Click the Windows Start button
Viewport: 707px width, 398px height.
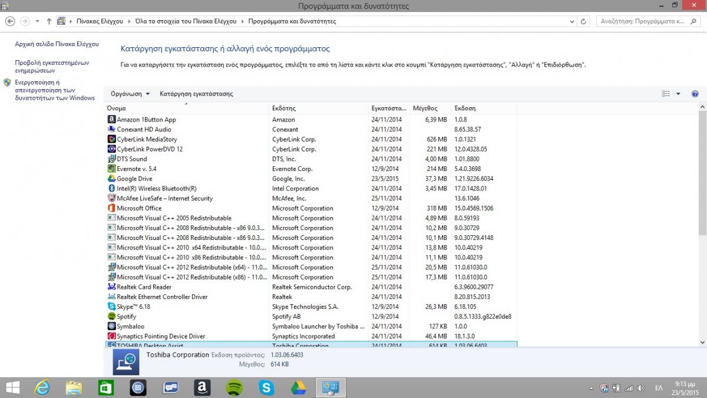pyautogui.click(x=12, y=387)
